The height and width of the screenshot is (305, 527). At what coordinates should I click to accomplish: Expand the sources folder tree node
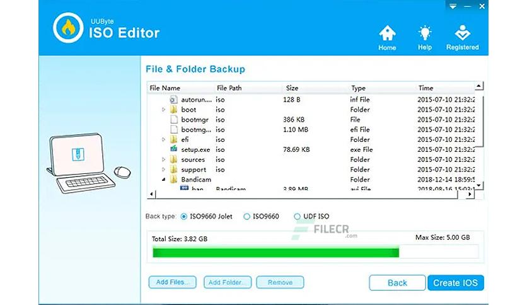(x=164, y=159)
